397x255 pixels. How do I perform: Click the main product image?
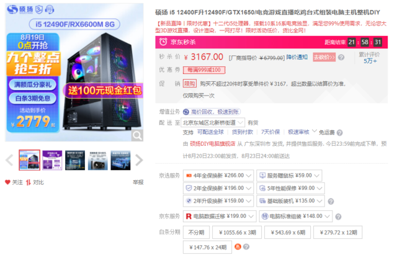click(x=74, y=73)
